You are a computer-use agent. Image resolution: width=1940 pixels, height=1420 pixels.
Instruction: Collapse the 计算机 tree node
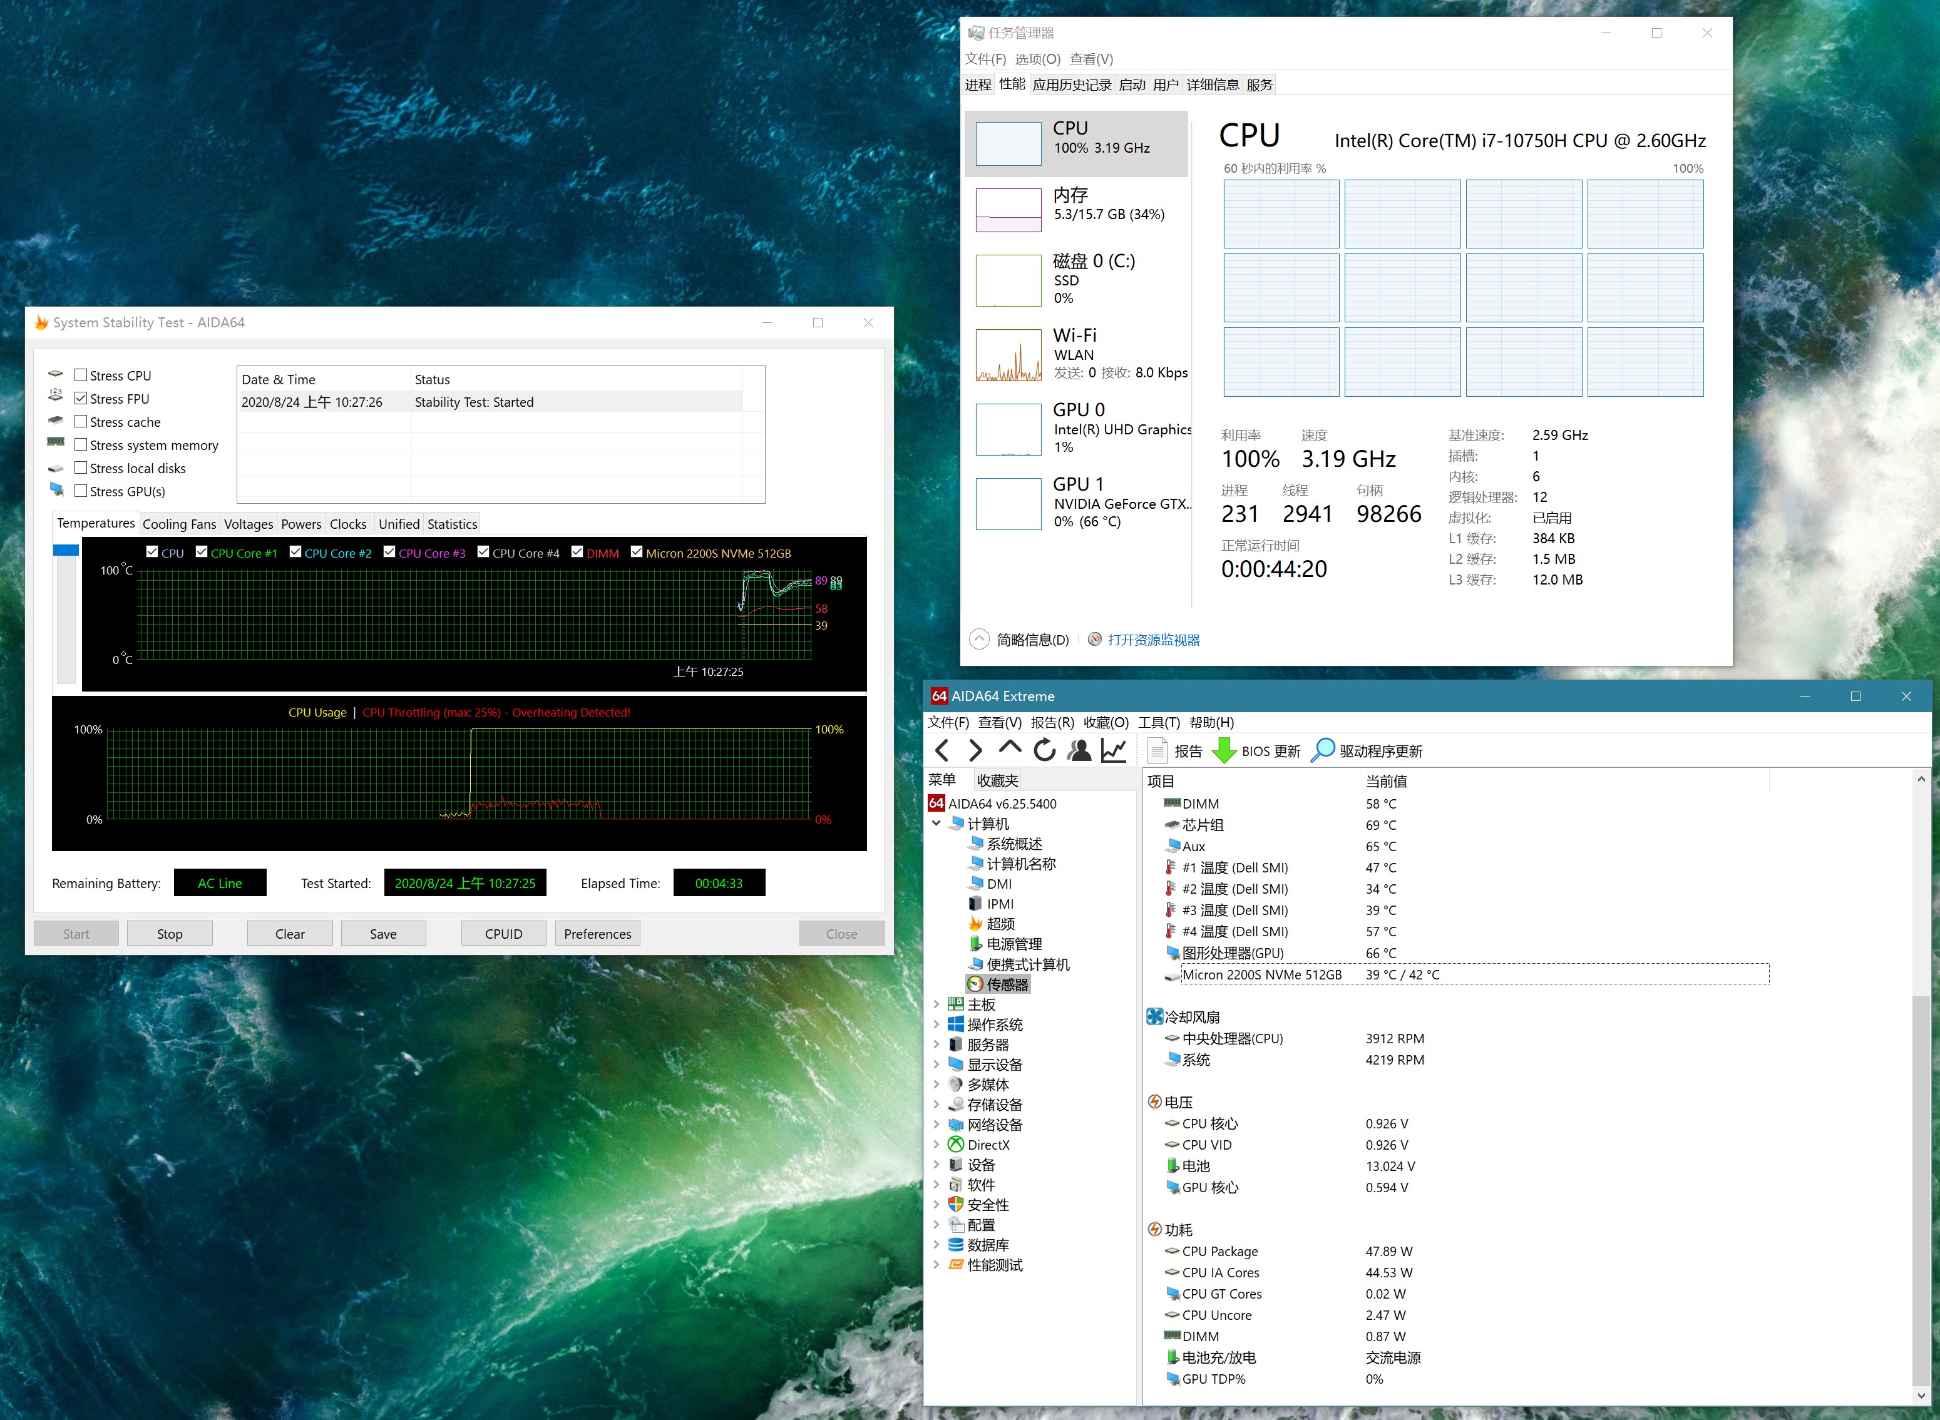[937, 824]
